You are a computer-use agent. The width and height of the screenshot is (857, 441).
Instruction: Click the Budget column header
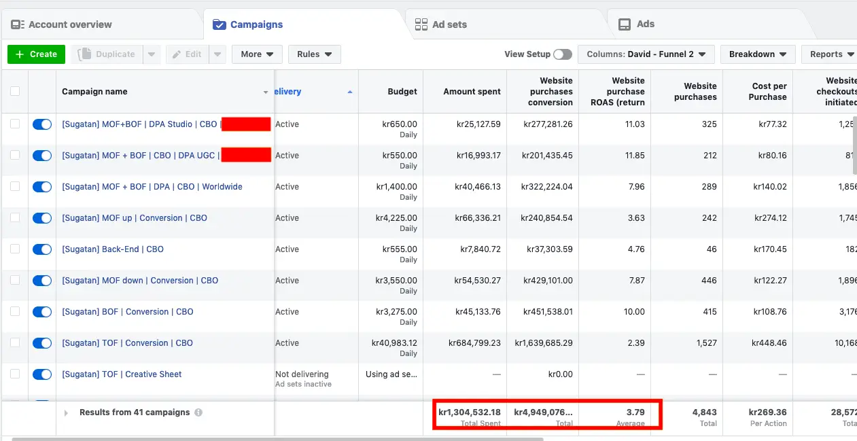pos(402,92)
